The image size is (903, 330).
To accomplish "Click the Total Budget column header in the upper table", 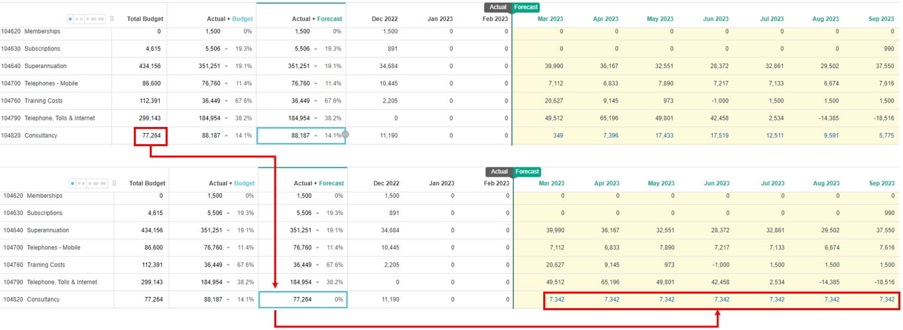I will tap(146, 19).
